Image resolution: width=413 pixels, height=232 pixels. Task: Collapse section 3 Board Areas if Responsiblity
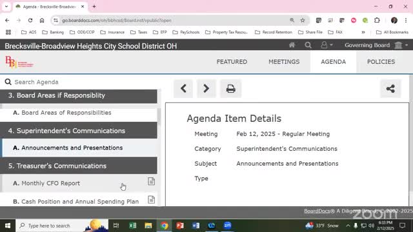pyautogui.click(x=79, y=95)
